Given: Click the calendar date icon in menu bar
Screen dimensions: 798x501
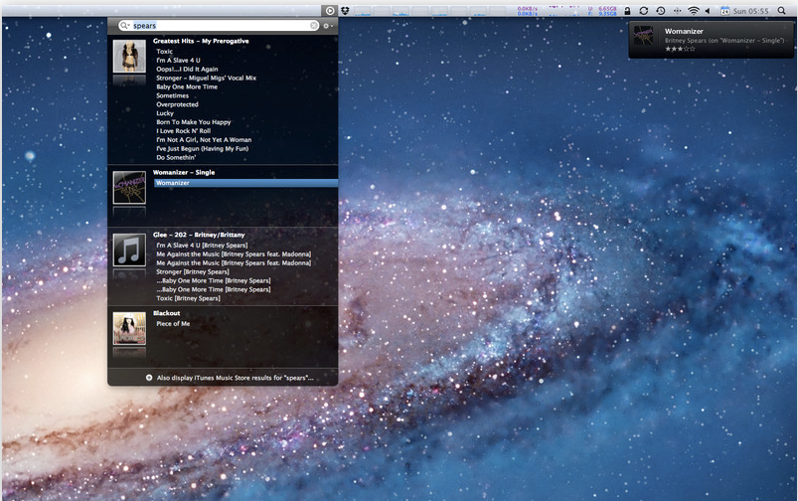Looking at the screenshot, I should coord(725,11).
